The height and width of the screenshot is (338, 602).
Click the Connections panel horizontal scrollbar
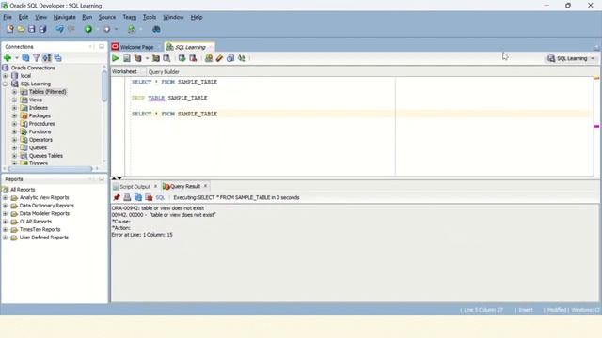[x=51, y=169]
